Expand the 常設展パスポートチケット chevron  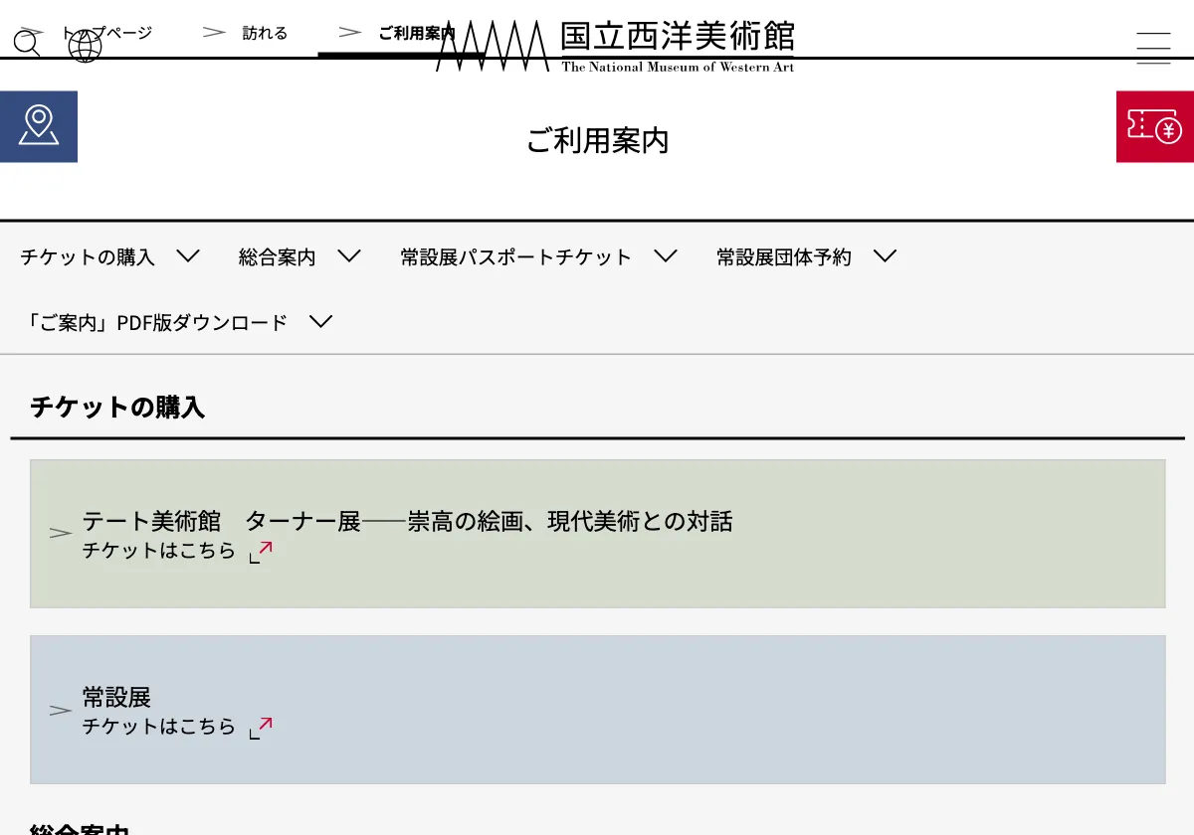pyautogui.click(x=666, y=255)
